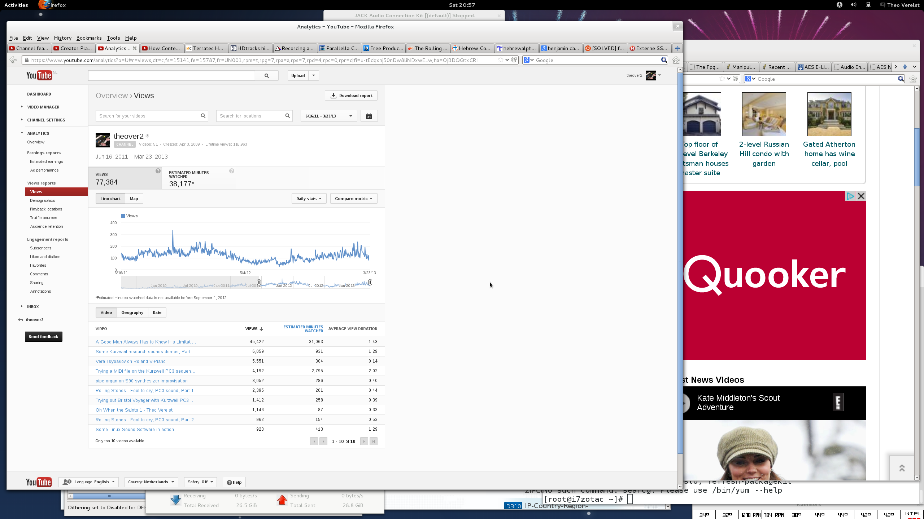
Task: Click scroll-to-top double chevron in background page
Action: (902, 468)
